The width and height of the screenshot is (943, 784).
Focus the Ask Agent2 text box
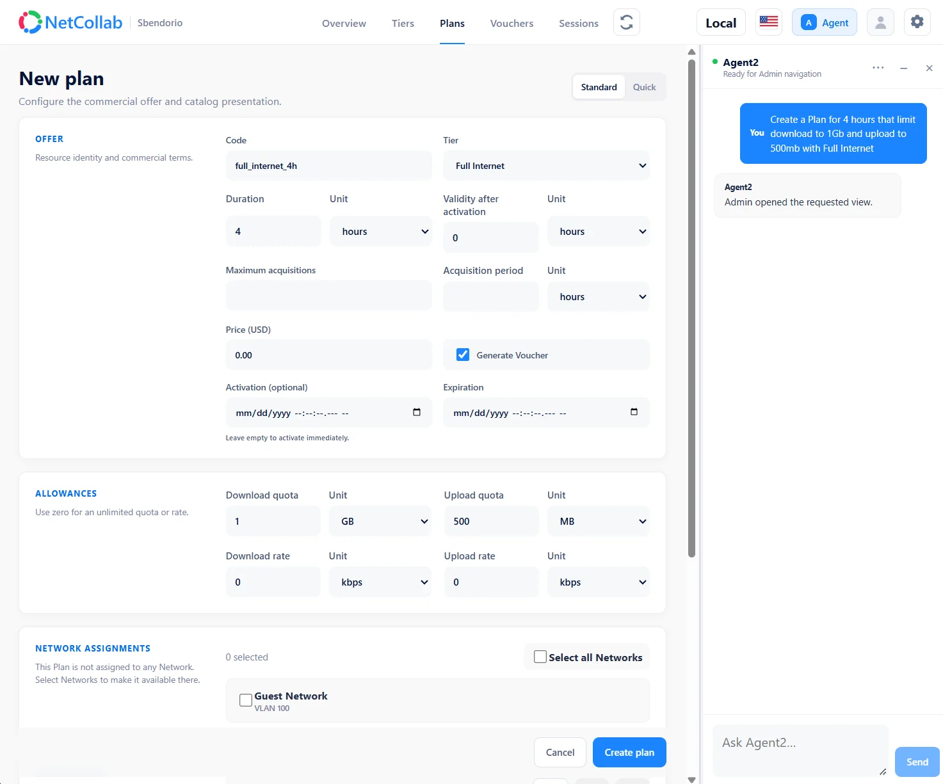pos(800,750)
